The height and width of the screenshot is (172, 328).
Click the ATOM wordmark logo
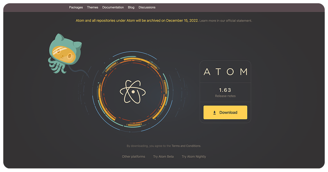click(x=225, y=72)
